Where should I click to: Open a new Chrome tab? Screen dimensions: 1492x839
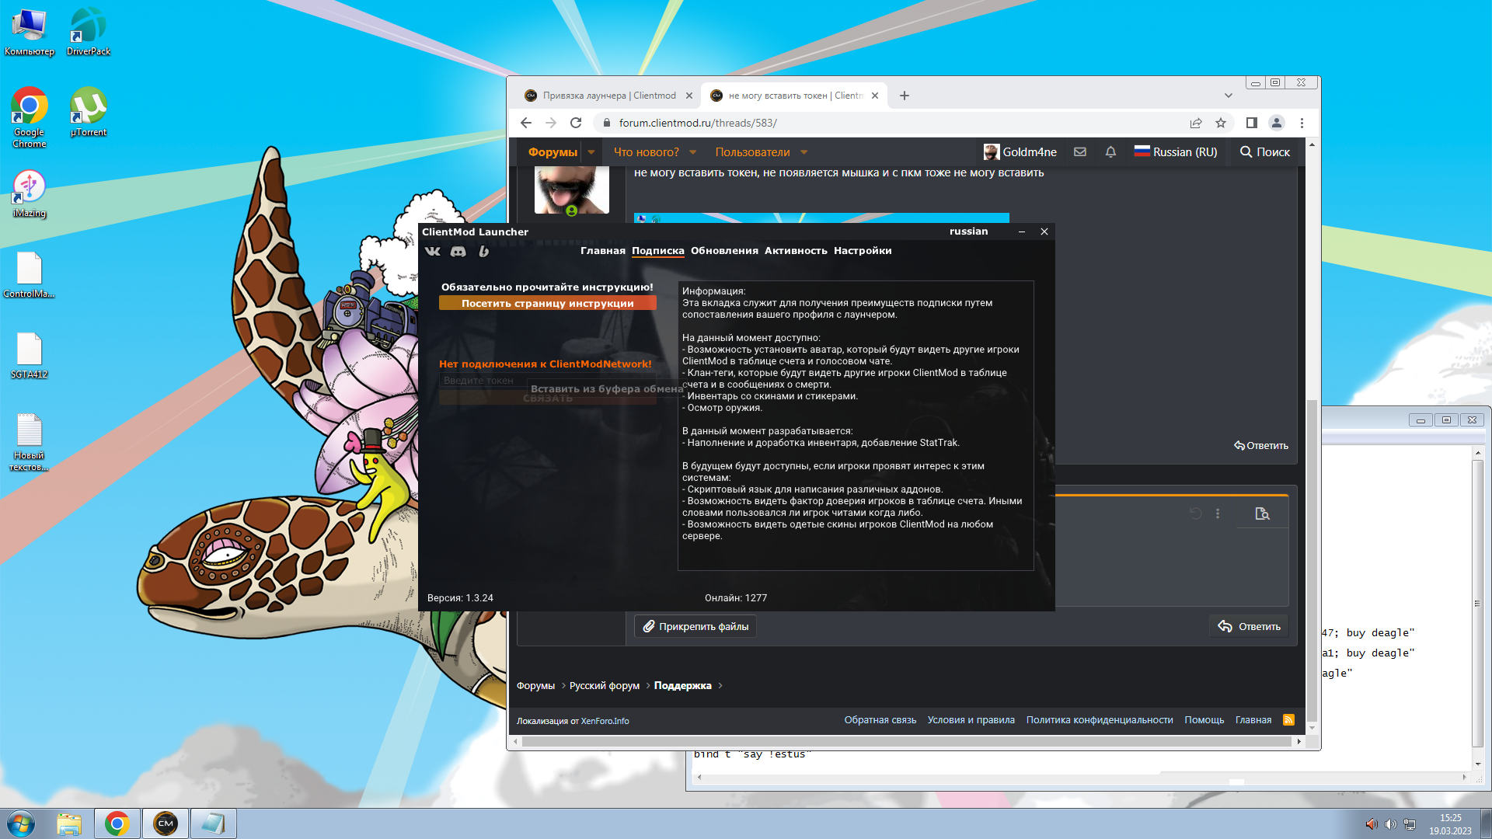[x=904, y=96]
